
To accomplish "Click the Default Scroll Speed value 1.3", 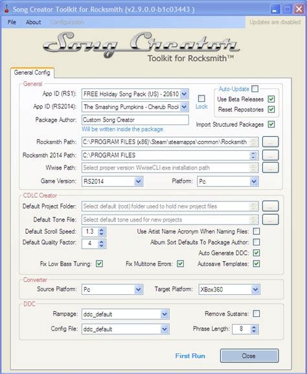I will click(90, 231).
